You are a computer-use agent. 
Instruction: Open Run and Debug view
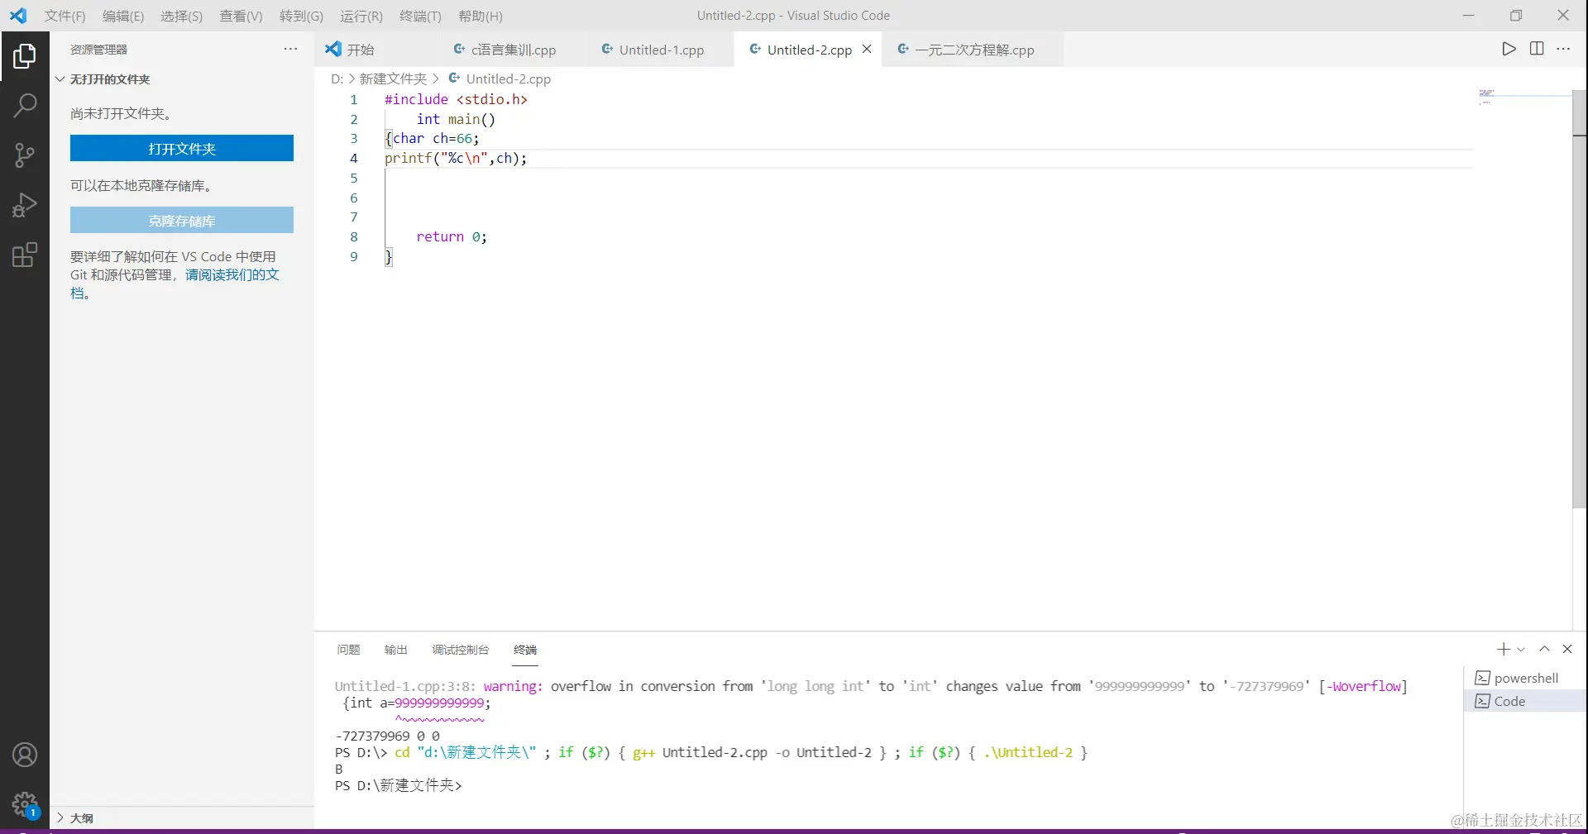[25, 205]
